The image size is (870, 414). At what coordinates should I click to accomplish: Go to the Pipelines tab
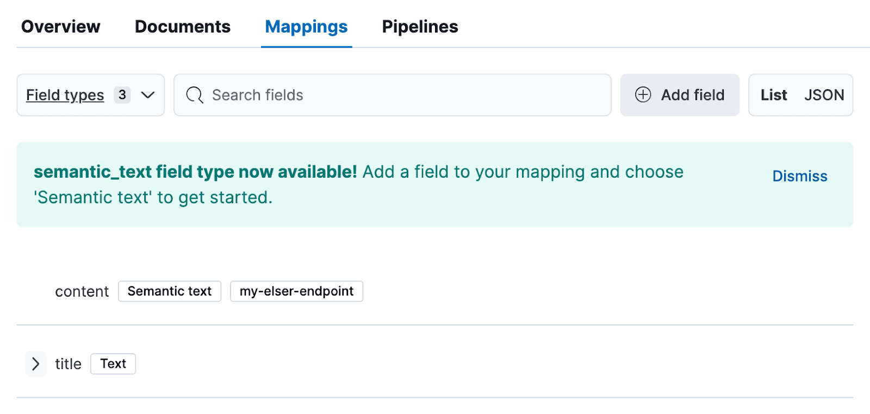420,27
